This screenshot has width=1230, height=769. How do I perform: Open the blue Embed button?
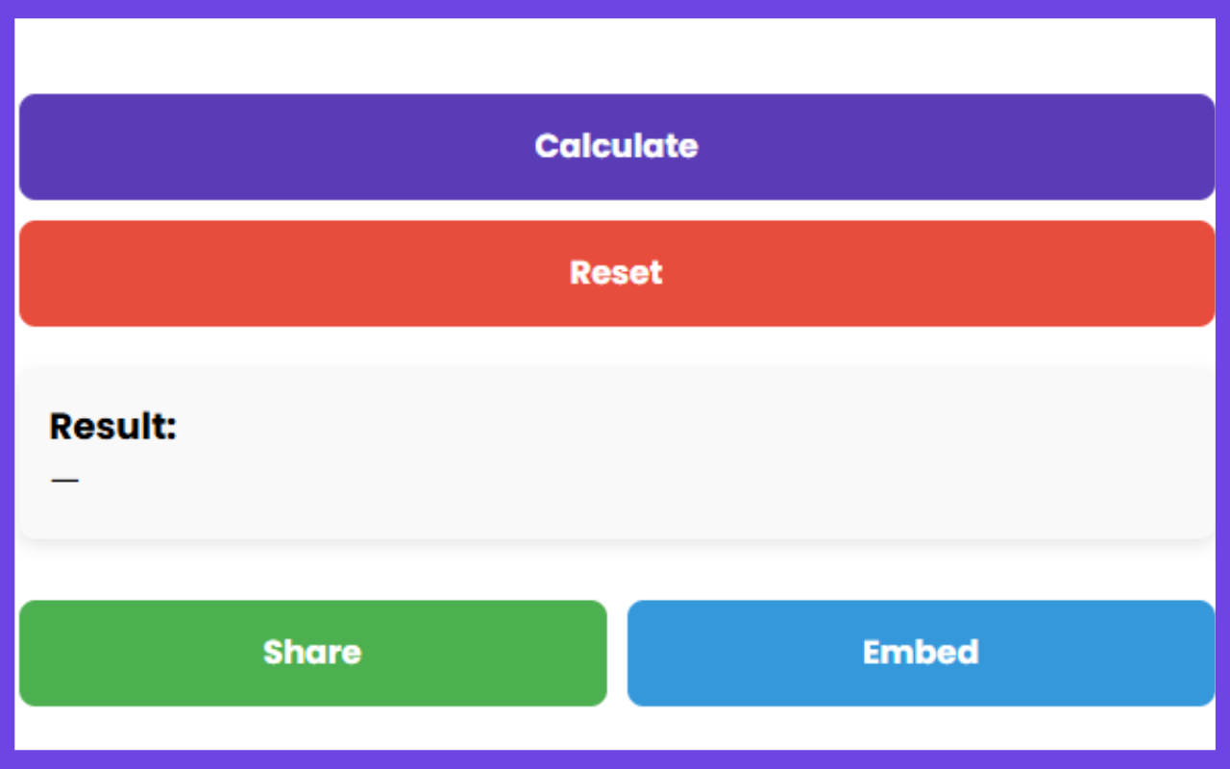[x=921, y=653]
